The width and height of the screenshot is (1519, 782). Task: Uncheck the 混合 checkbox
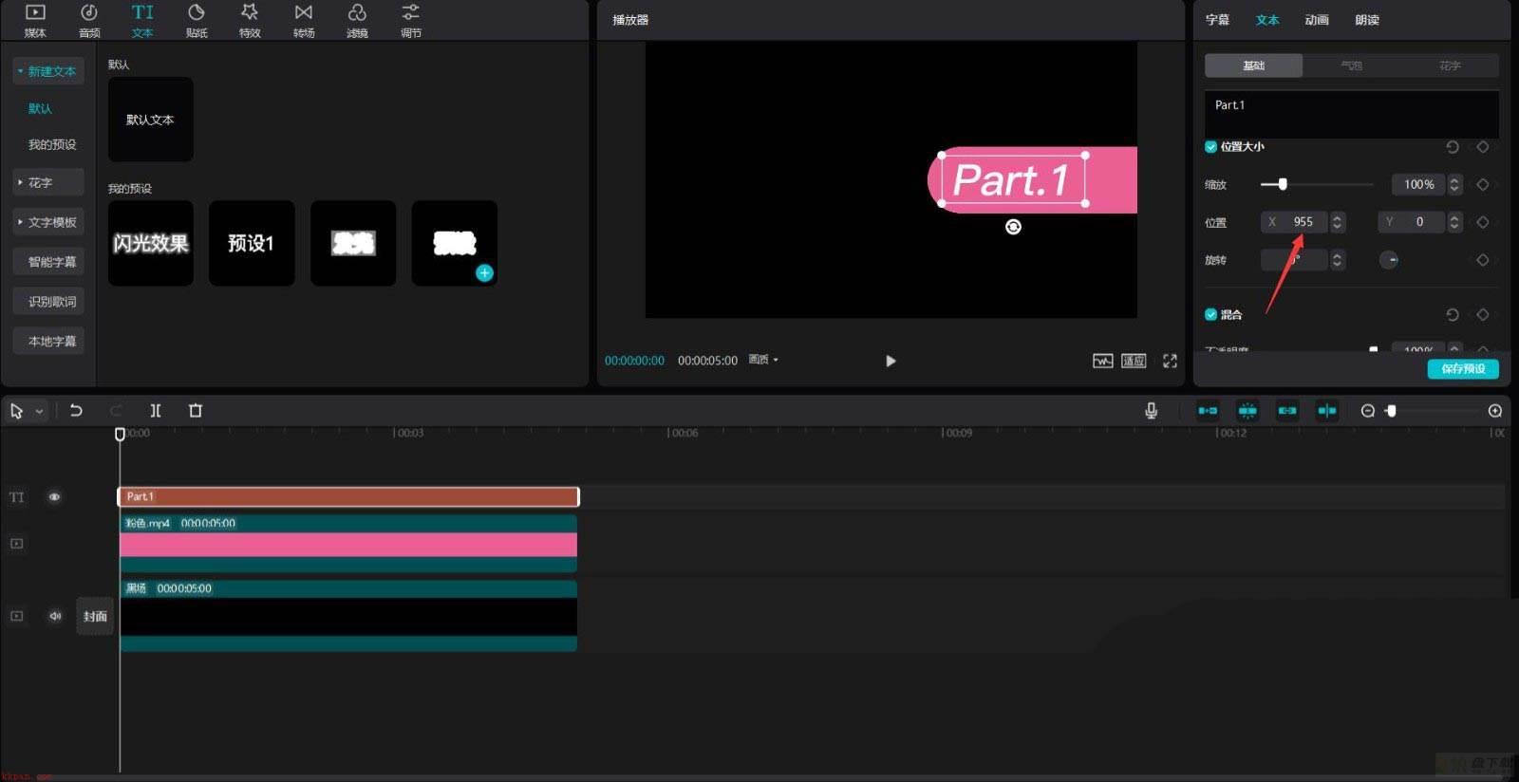click(1210, 314)
